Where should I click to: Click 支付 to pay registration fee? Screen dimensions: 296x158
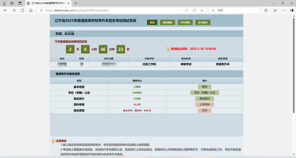pyautogui.click(x=204, y=110)
